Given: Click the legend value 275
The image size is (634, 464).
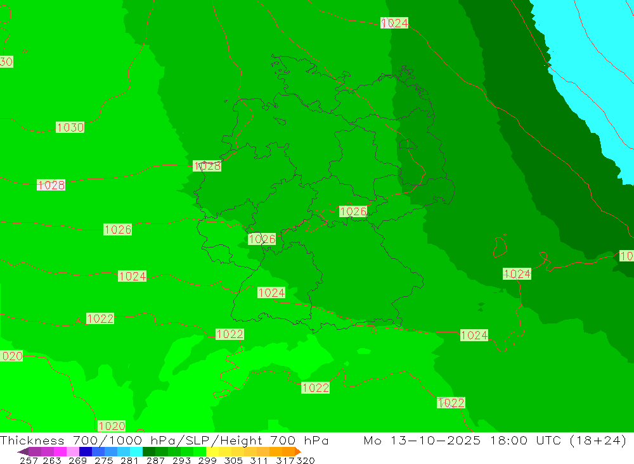Looking at the screenshot, I should click(104, 460).
